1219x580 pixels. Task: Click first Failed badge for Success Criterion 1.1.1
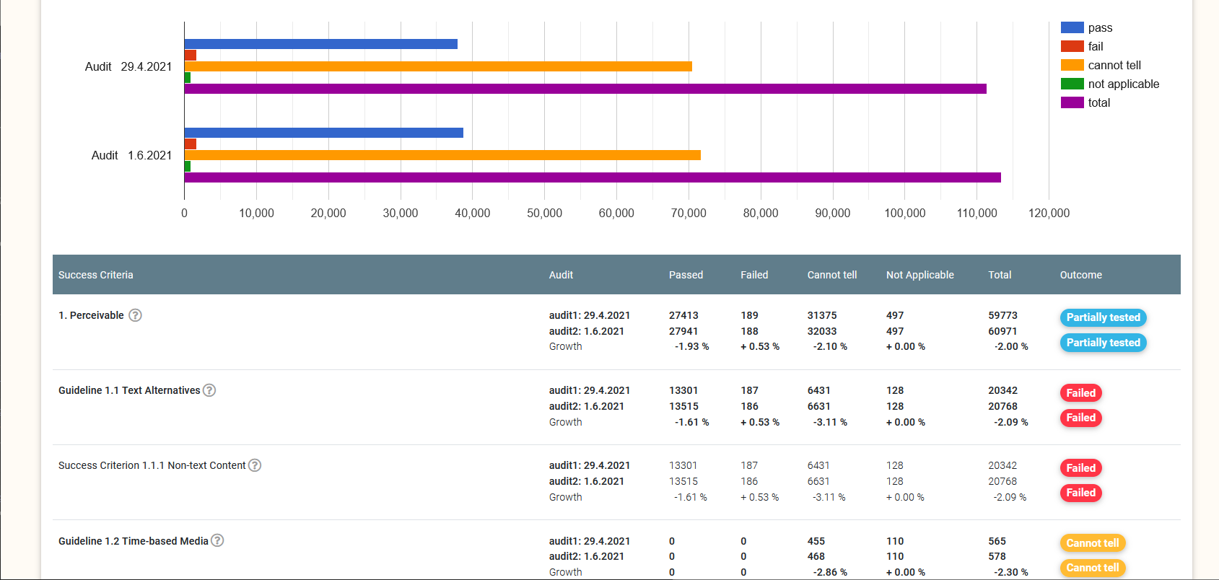(x=1081, y=468)
